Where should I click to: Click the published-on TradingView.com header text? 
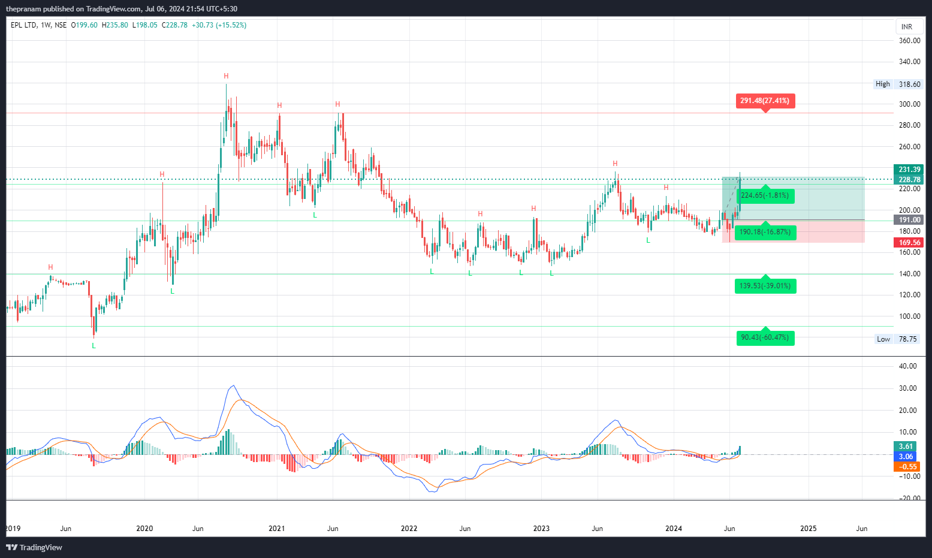(x=122, y=9)
